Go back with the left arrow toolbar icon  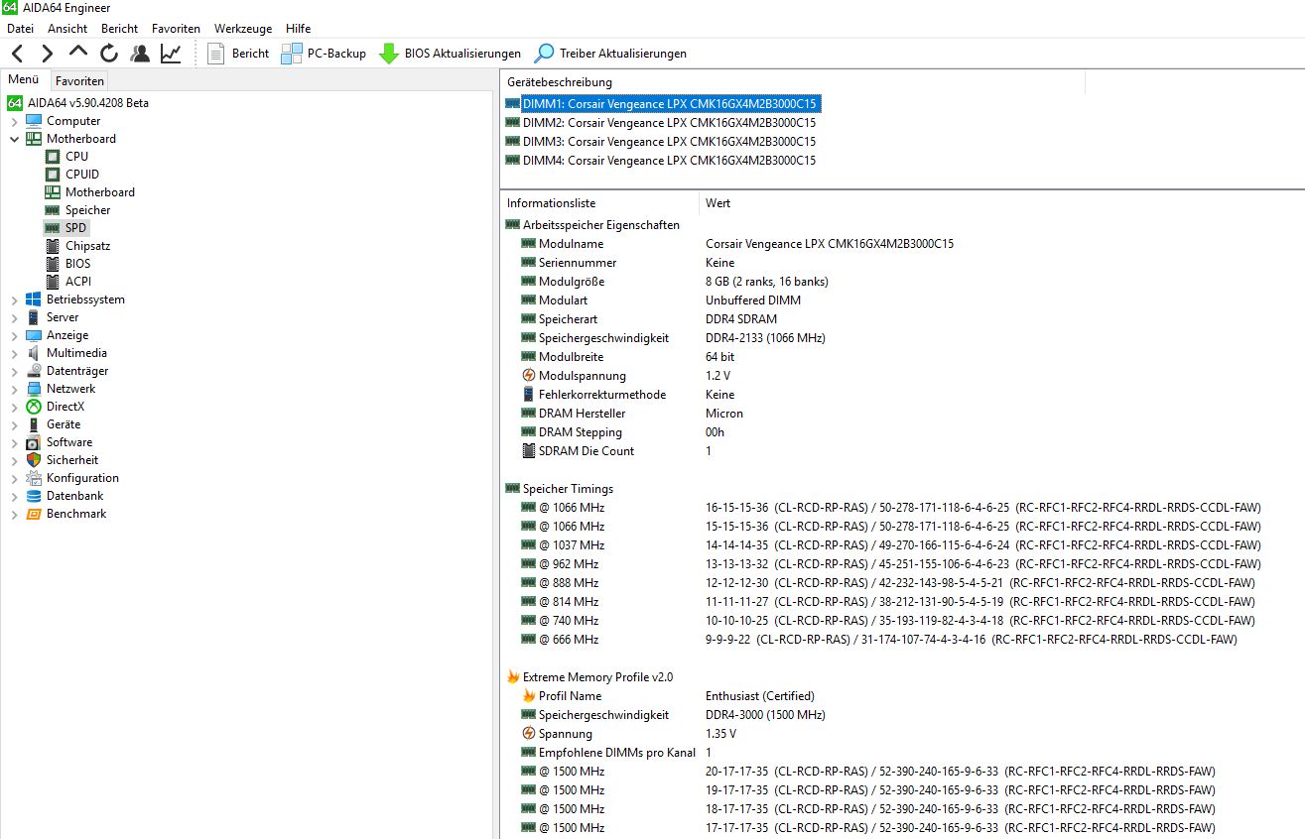pos(17,54)
